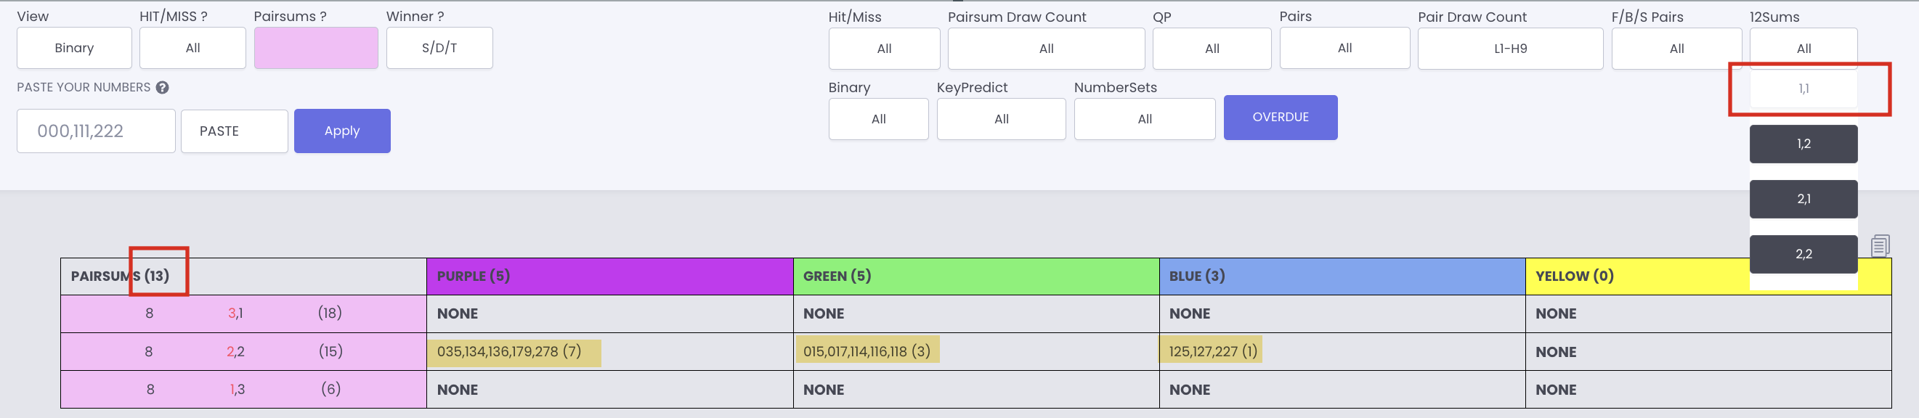Viewport: 1919px width, 418px height.
Task: Click the OVERDUE button
Action: 1281,118
